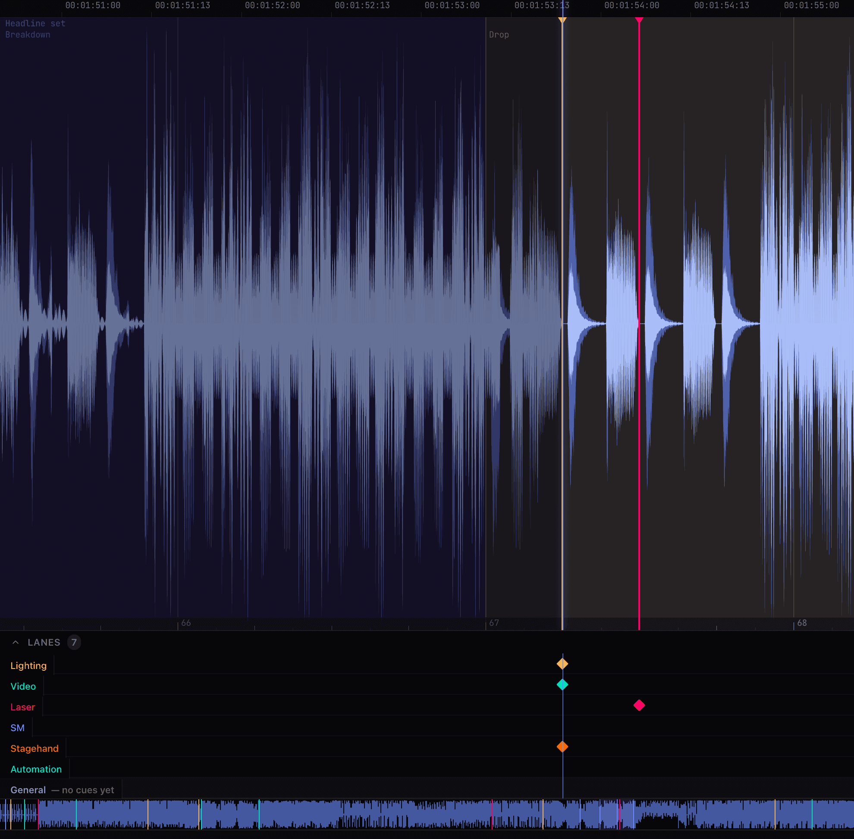Click the Video lane label
The width and height of the screenshot is (854, 839).
23,686
